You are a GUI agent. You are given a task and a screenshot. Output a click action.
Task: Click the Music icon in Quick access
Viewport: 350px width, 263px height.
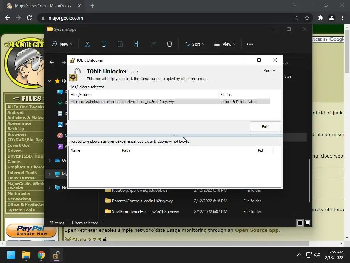60,136
